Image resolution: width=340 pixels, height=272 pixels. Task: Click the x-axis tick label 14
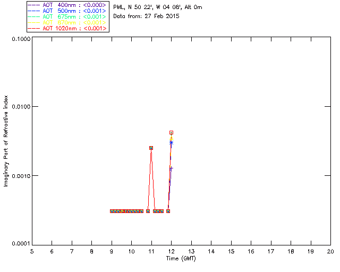click(211, 252)
